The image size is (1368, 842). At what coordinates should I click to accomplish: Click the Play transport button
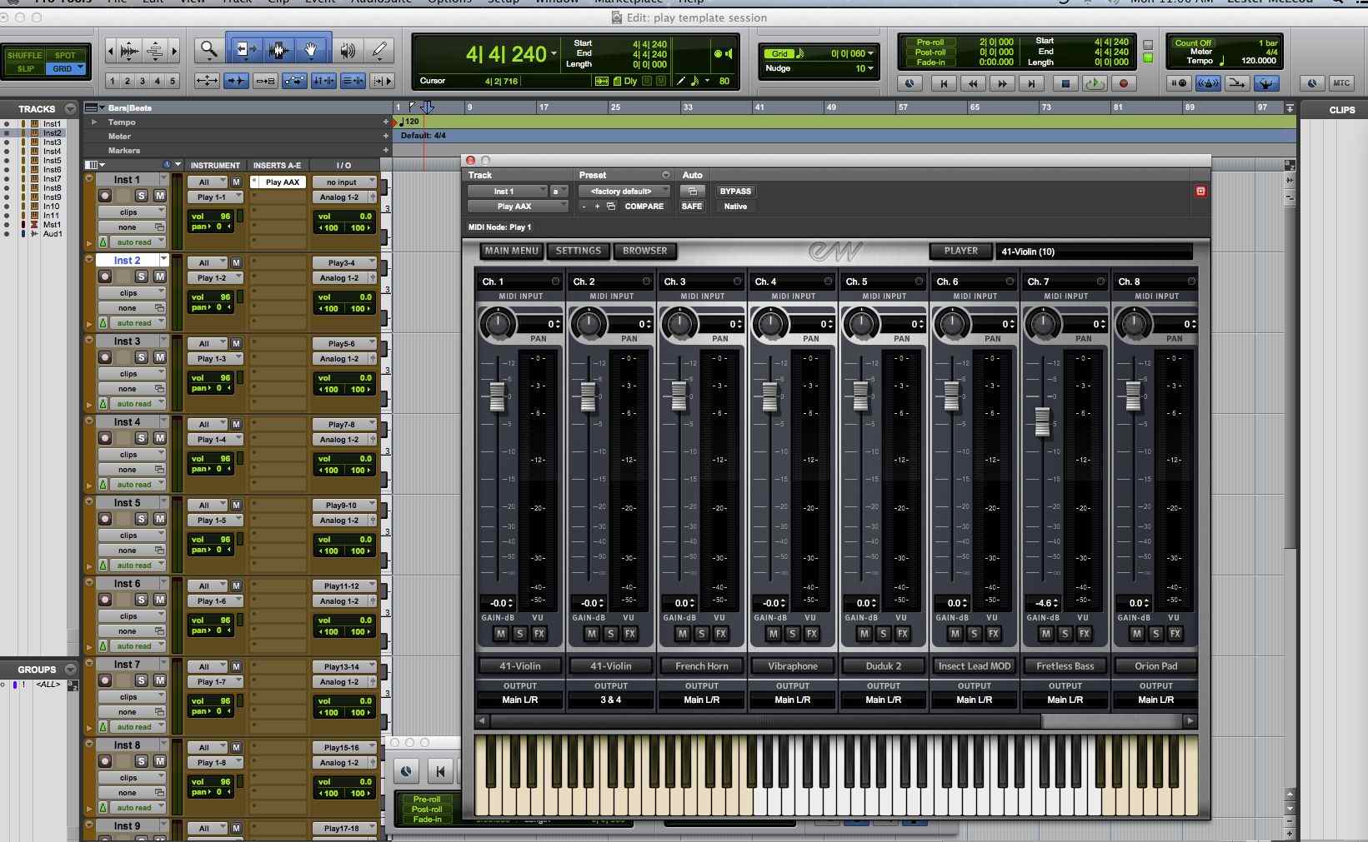[x=1094, y=83]
